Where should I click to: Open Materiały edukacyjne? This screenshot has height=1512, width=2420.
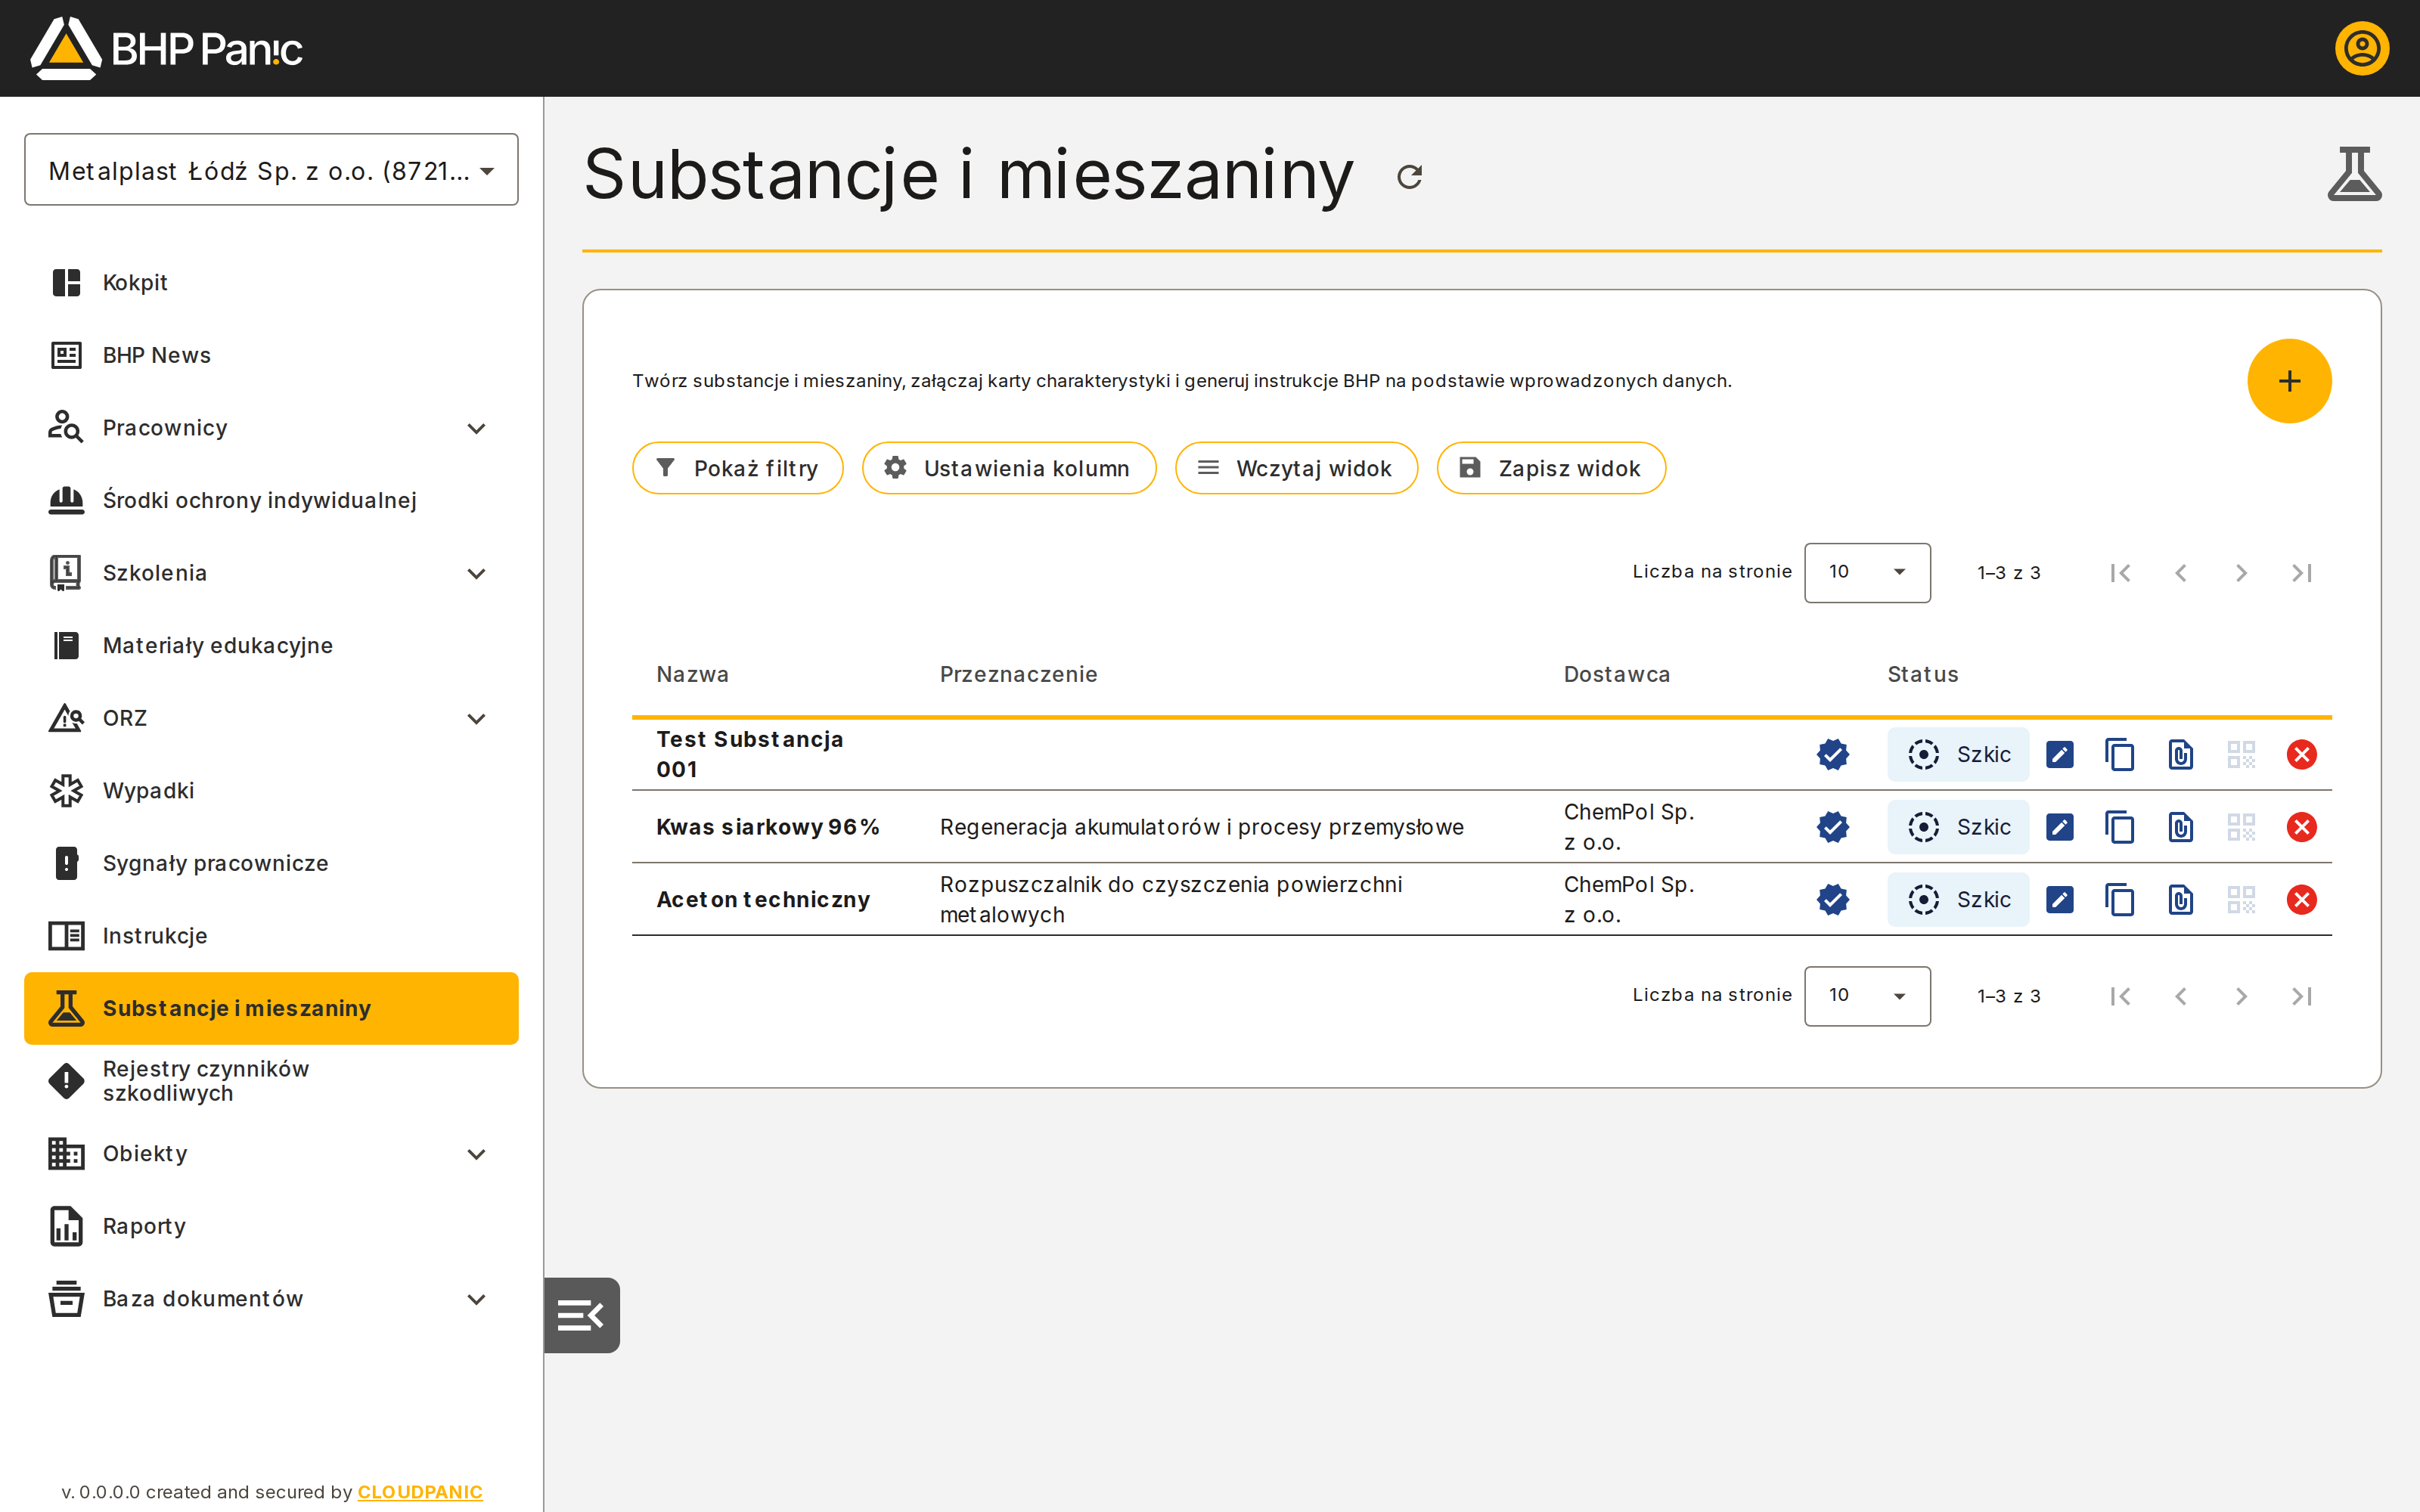click(271, 645)
